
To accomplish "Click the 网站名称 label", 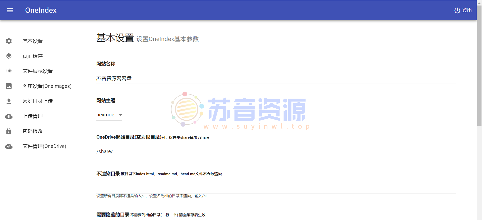I will 106,64.
